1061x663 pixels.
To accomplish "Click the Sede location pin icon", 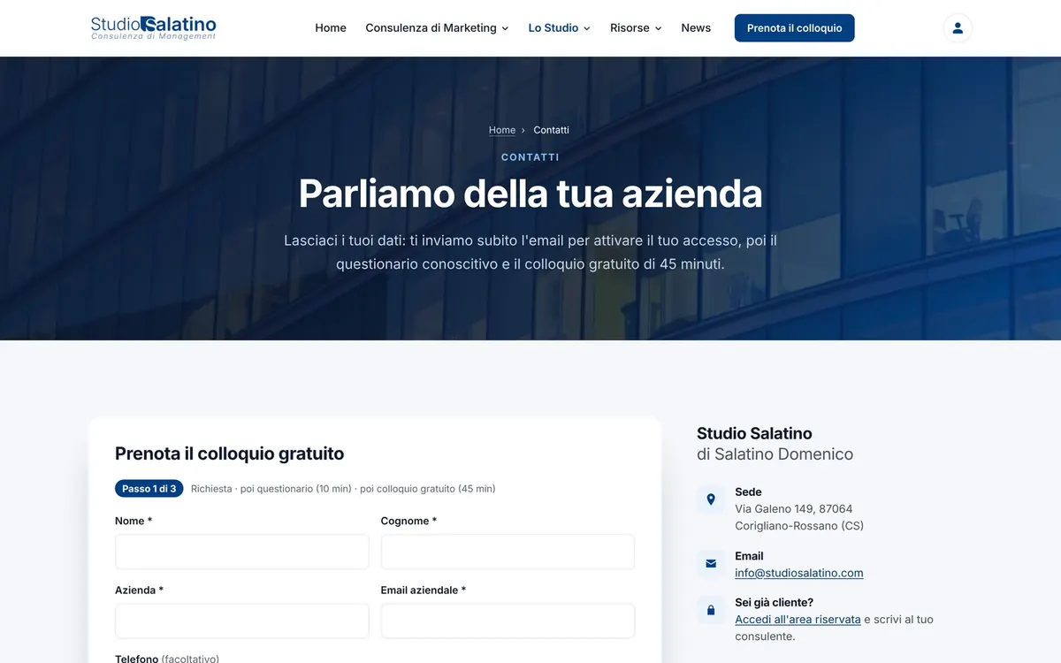I will [x=711, y=499].
